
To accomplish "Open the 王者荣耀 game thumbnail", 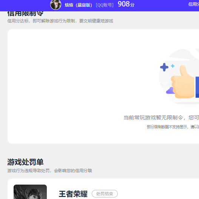I will pos(30,192).
